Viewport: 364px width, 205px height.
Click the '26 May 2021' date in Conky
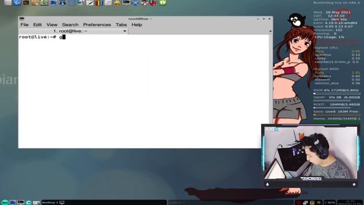pyautogui.click(x=338, y=13)
